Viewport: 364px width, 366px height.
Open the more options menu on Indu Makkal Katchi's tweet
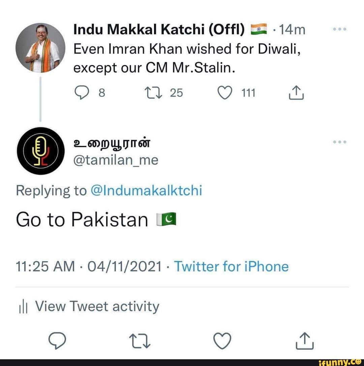(339, 29)
